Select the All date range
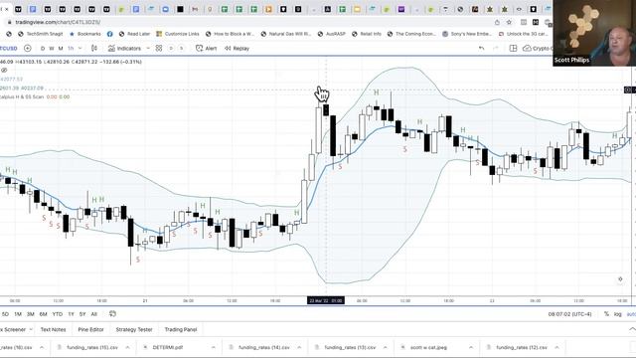This screenshot has height=358, width=636. pos(94,314)
